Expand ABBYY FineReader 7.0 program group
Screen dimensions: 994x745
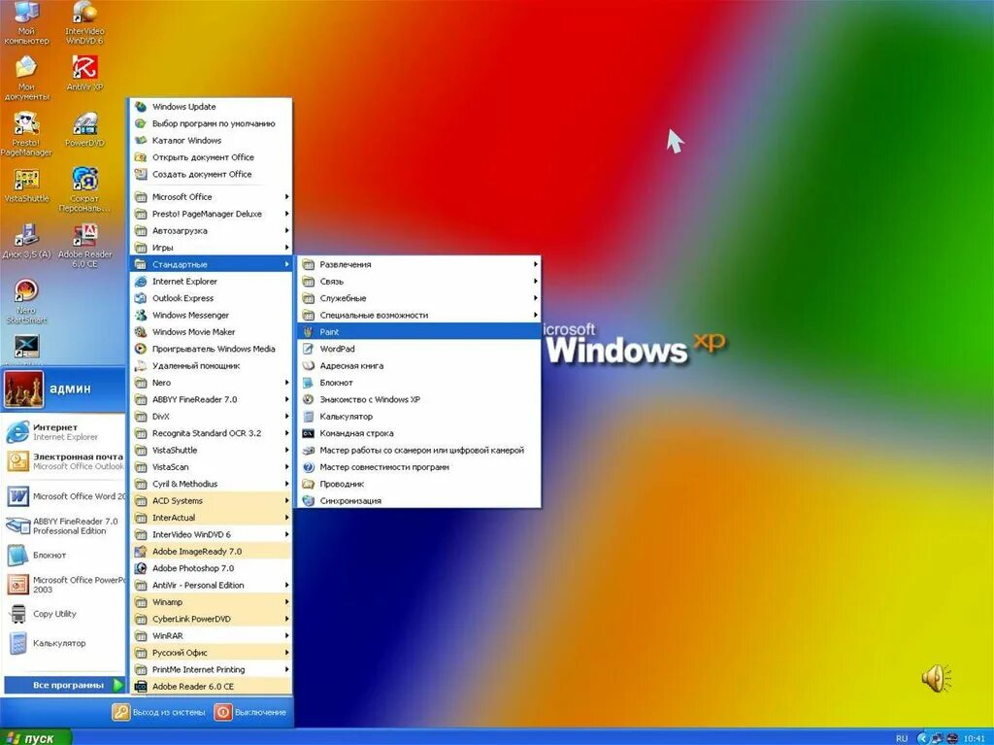pyautogui.click(x=211, y=399)
